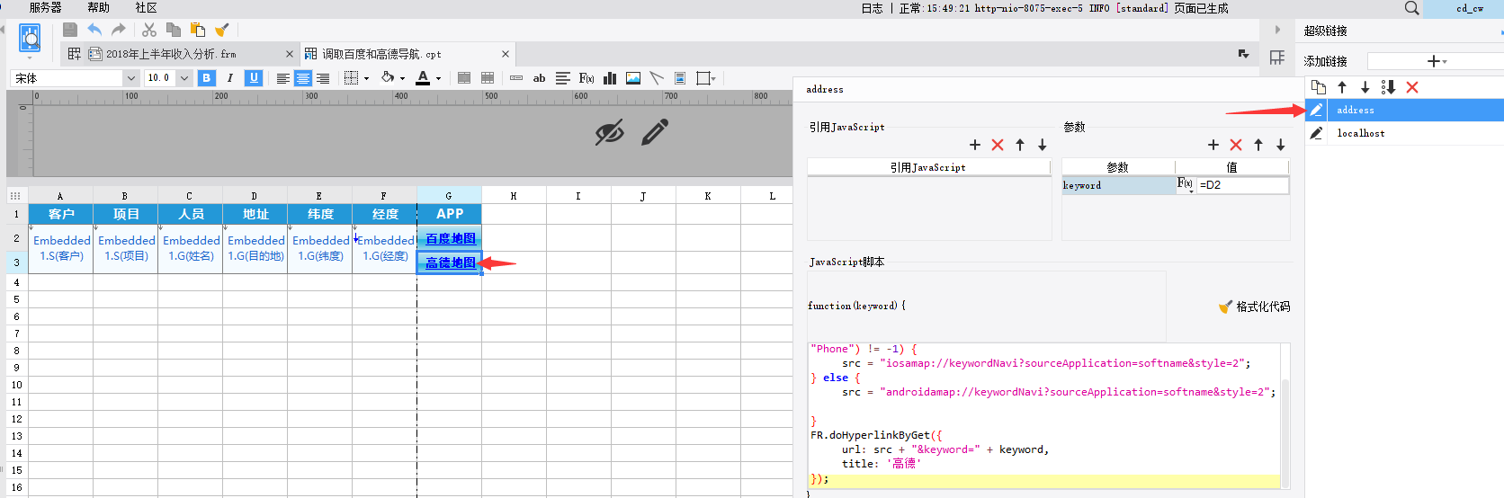Open the 帮助 menu
This screenshot has height=498, width=1504.
pos(99,8)
